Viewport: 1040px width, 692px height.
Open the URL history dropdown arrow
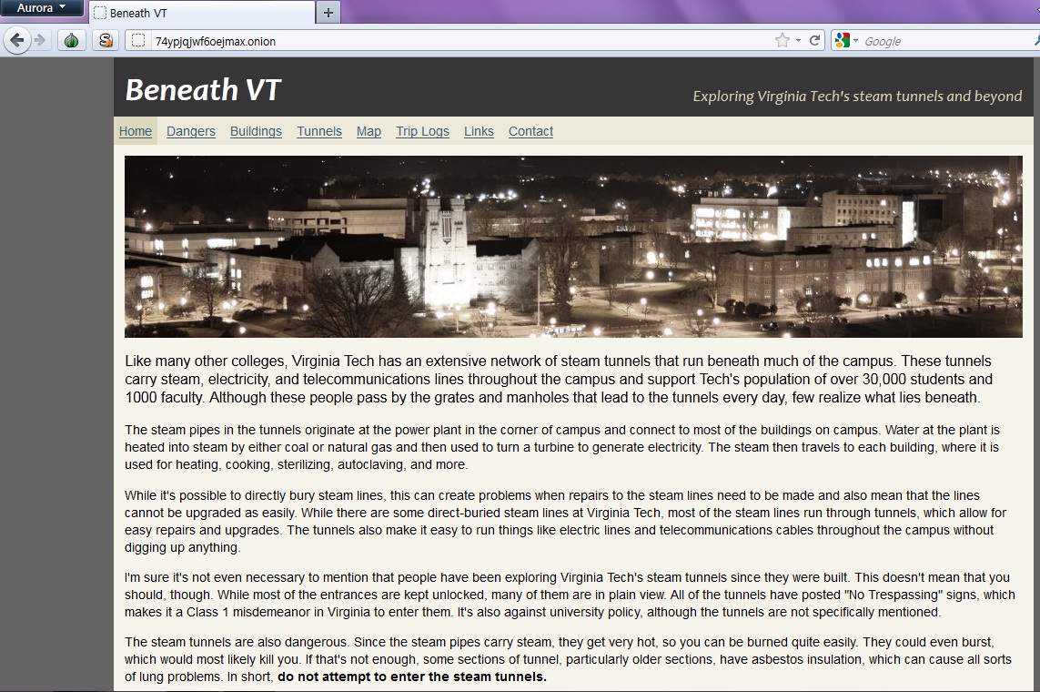[798, 41]
